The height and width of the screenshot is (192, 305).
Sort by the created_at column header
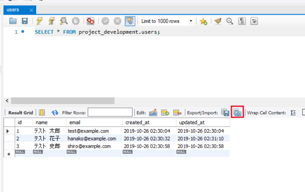(137, 122)
